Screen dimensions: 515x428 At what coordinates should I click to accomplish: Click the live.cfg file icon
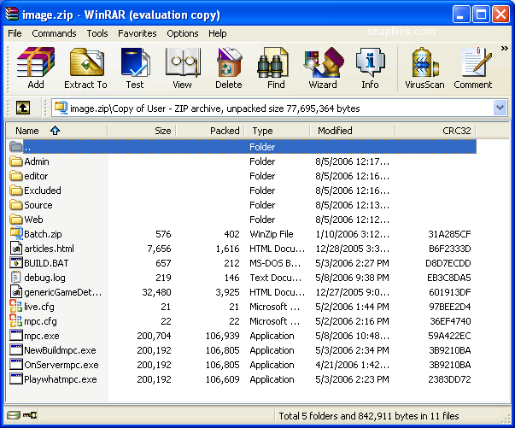pos(15,306)
